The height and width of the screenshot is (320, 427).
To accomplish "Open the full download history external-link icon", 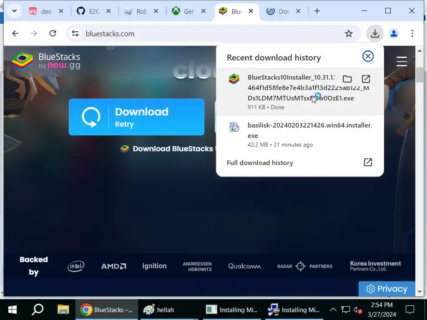I will tap(368, 162).
